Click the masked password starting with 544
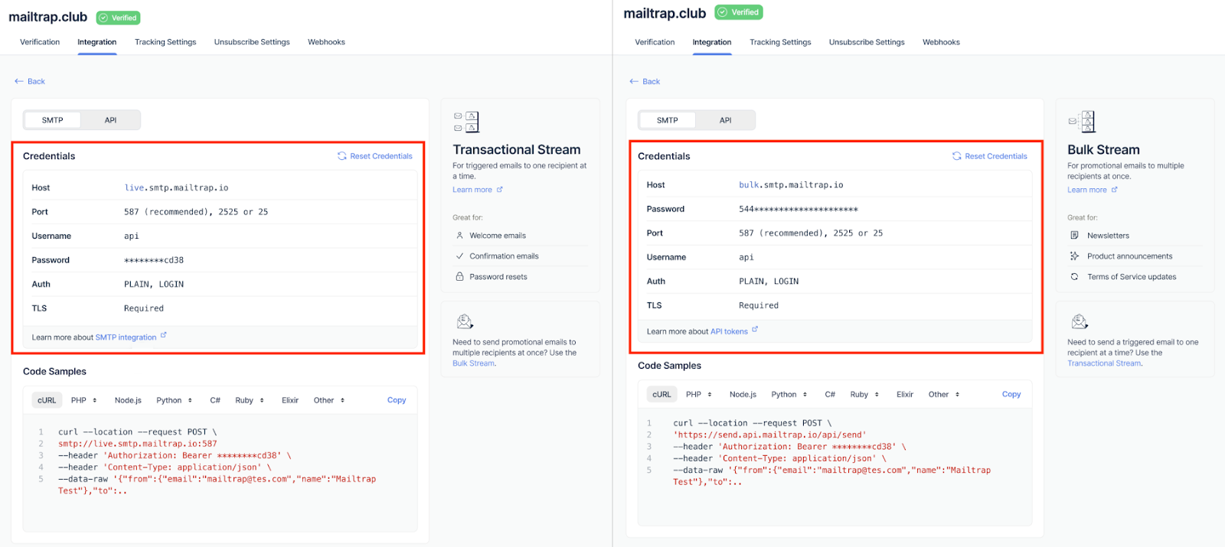Image resolution: width=1225 pixels, height=547 pixels. point(799,209)
